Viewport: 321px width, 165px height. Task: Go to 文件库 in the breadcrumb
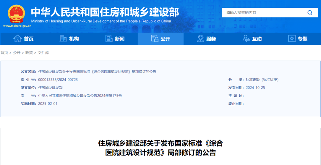pyautogui.click(x=43, y=53)
